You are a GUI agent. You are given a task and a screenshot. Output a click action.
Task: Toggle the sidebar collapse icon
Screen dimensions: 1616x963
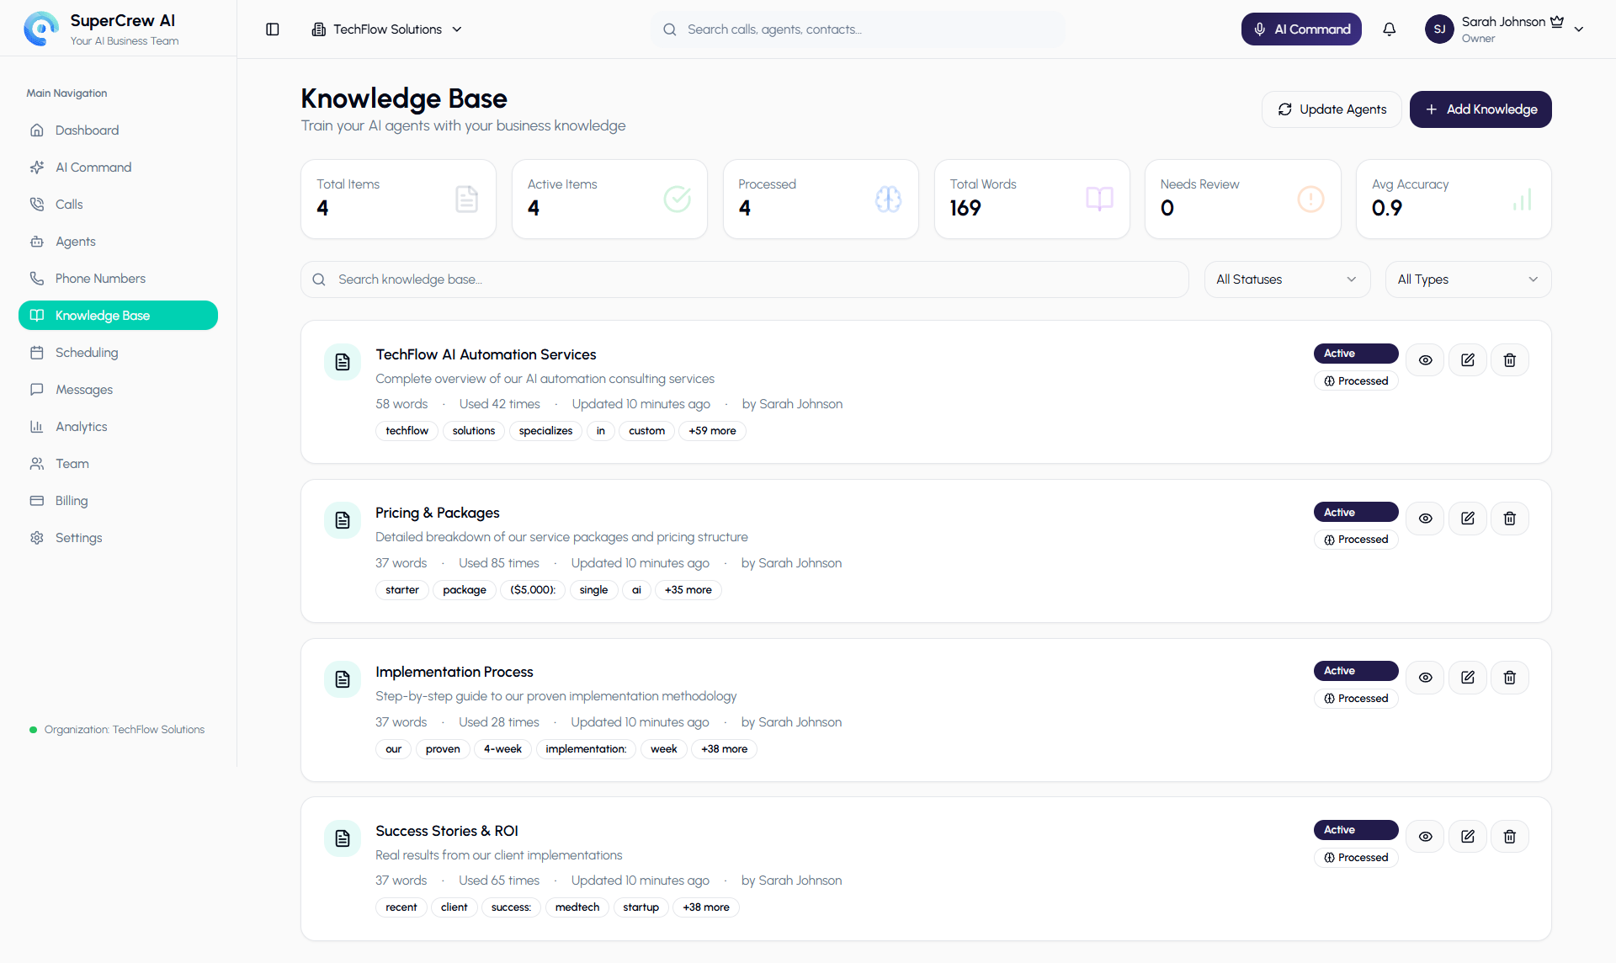click(x=272, y=29)
